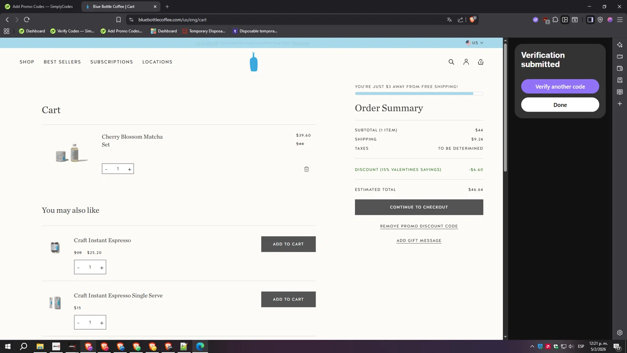Decrease Craft Instant Espresso Single Serve quantity
Viewport: 627px width, 353px height.
(x=78, y=322)
